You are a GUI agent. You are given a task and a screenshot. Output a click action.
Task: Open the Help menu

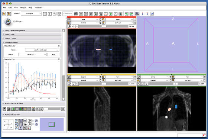[x=30, y=8]
